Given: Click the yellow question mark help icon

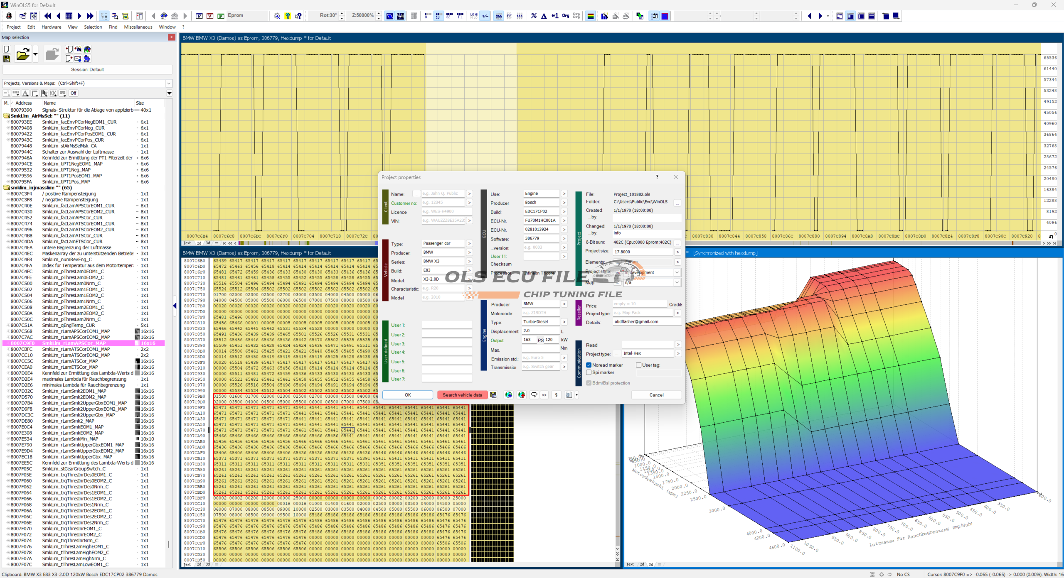Looking at the screenshot, I should point(288,16).
